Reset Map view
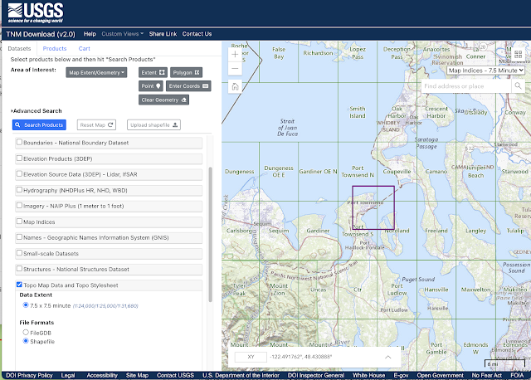531x380 pixels. (96, 125)
